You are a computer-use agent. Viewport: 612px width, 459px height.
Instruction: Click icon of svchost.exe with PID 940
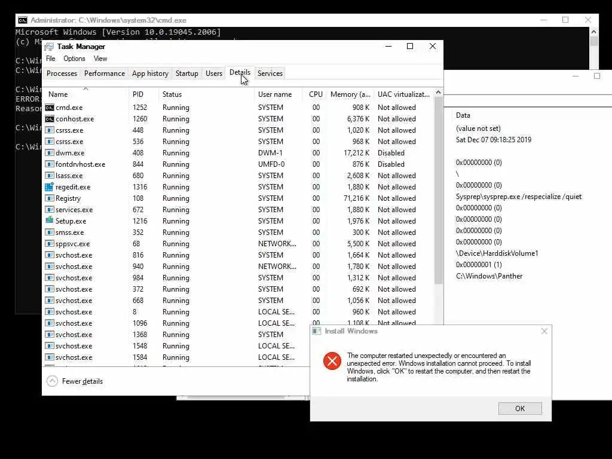[50, 266]
